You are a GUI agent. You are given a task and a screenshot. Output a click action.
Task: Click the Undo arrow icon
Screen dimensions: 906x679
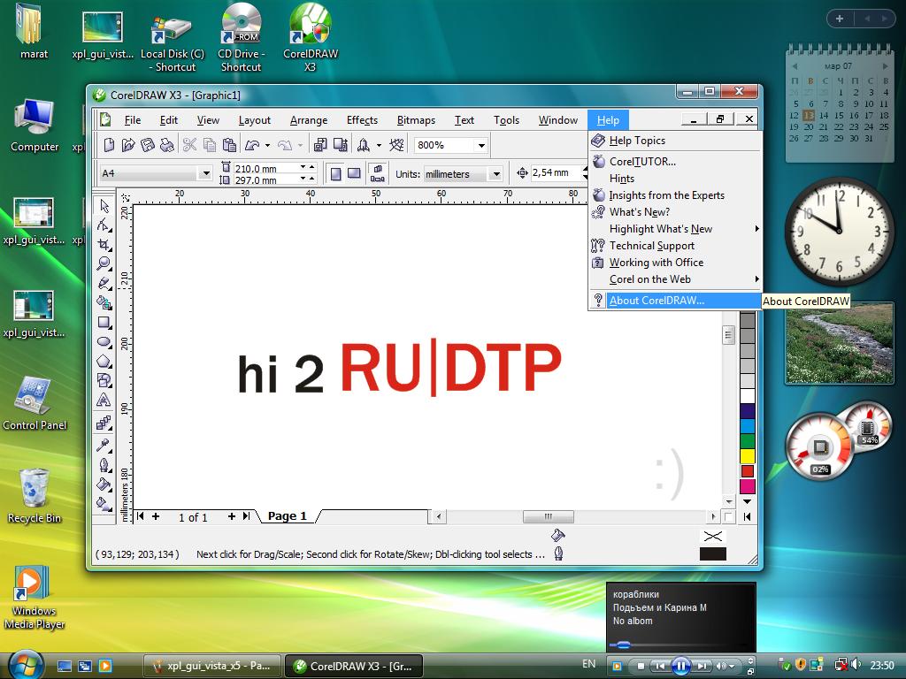[252, 145]
